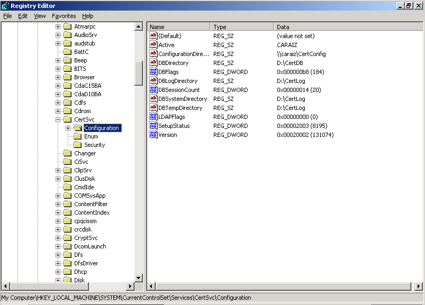This screenshot has width=425, height=305.
Task: Select the Security subkey folder icon
Action: pyautogui.click(x=77, y=145)
